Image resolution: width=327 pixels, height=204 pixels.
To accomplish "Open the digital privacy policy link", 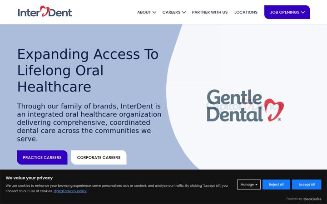I will click(x=70, y=191).
